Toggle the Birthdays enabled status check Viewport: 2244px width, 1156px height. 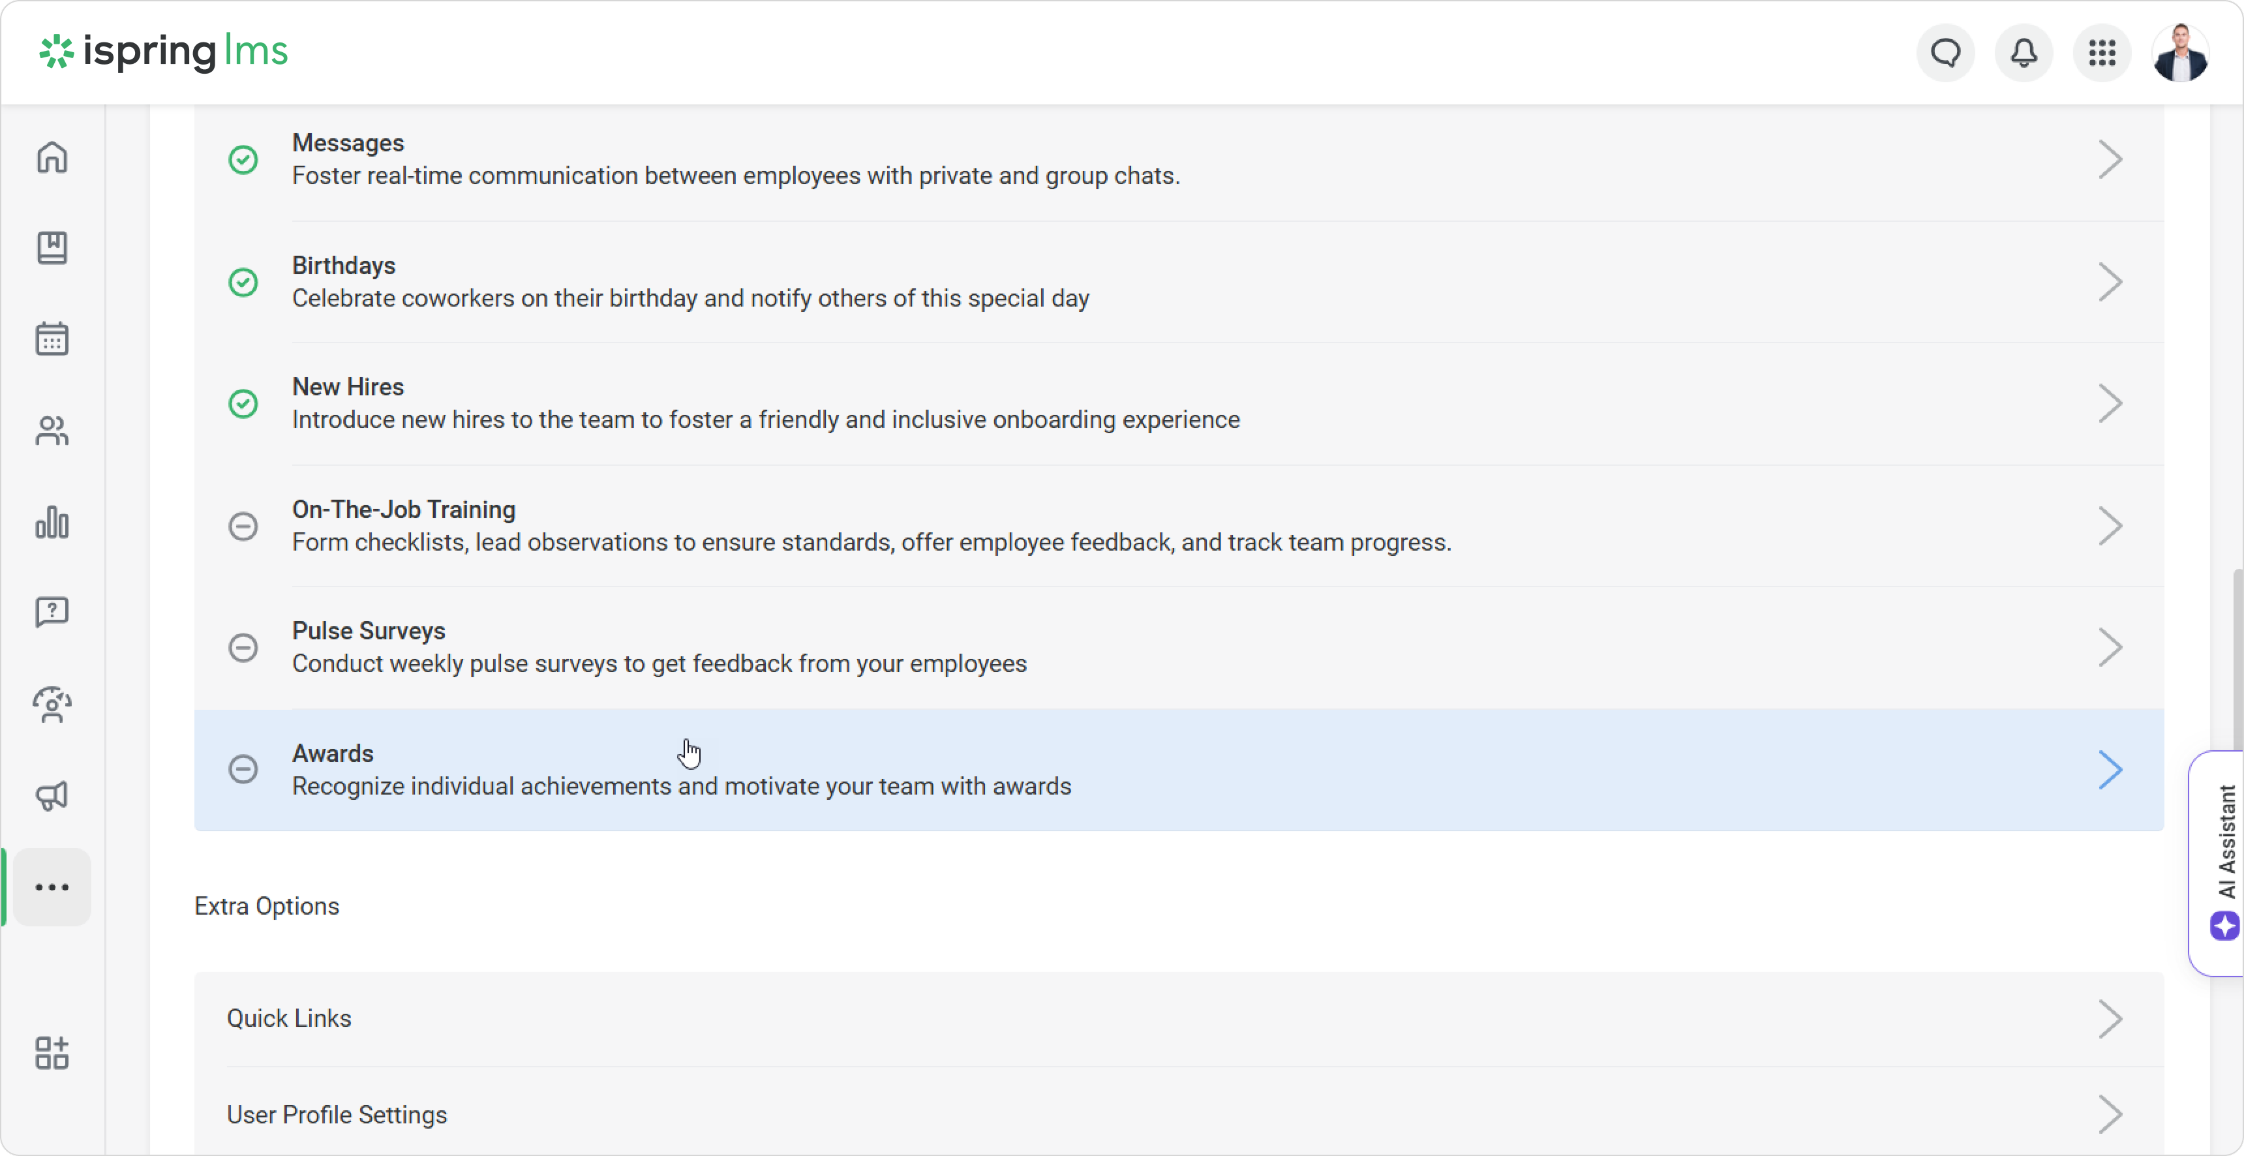pyautogui.click(x=243, y=282)
